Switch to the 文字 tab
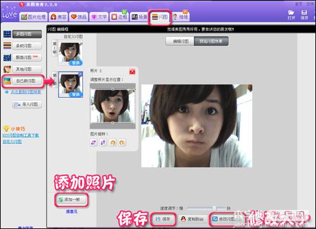 [x=99, y=17]
